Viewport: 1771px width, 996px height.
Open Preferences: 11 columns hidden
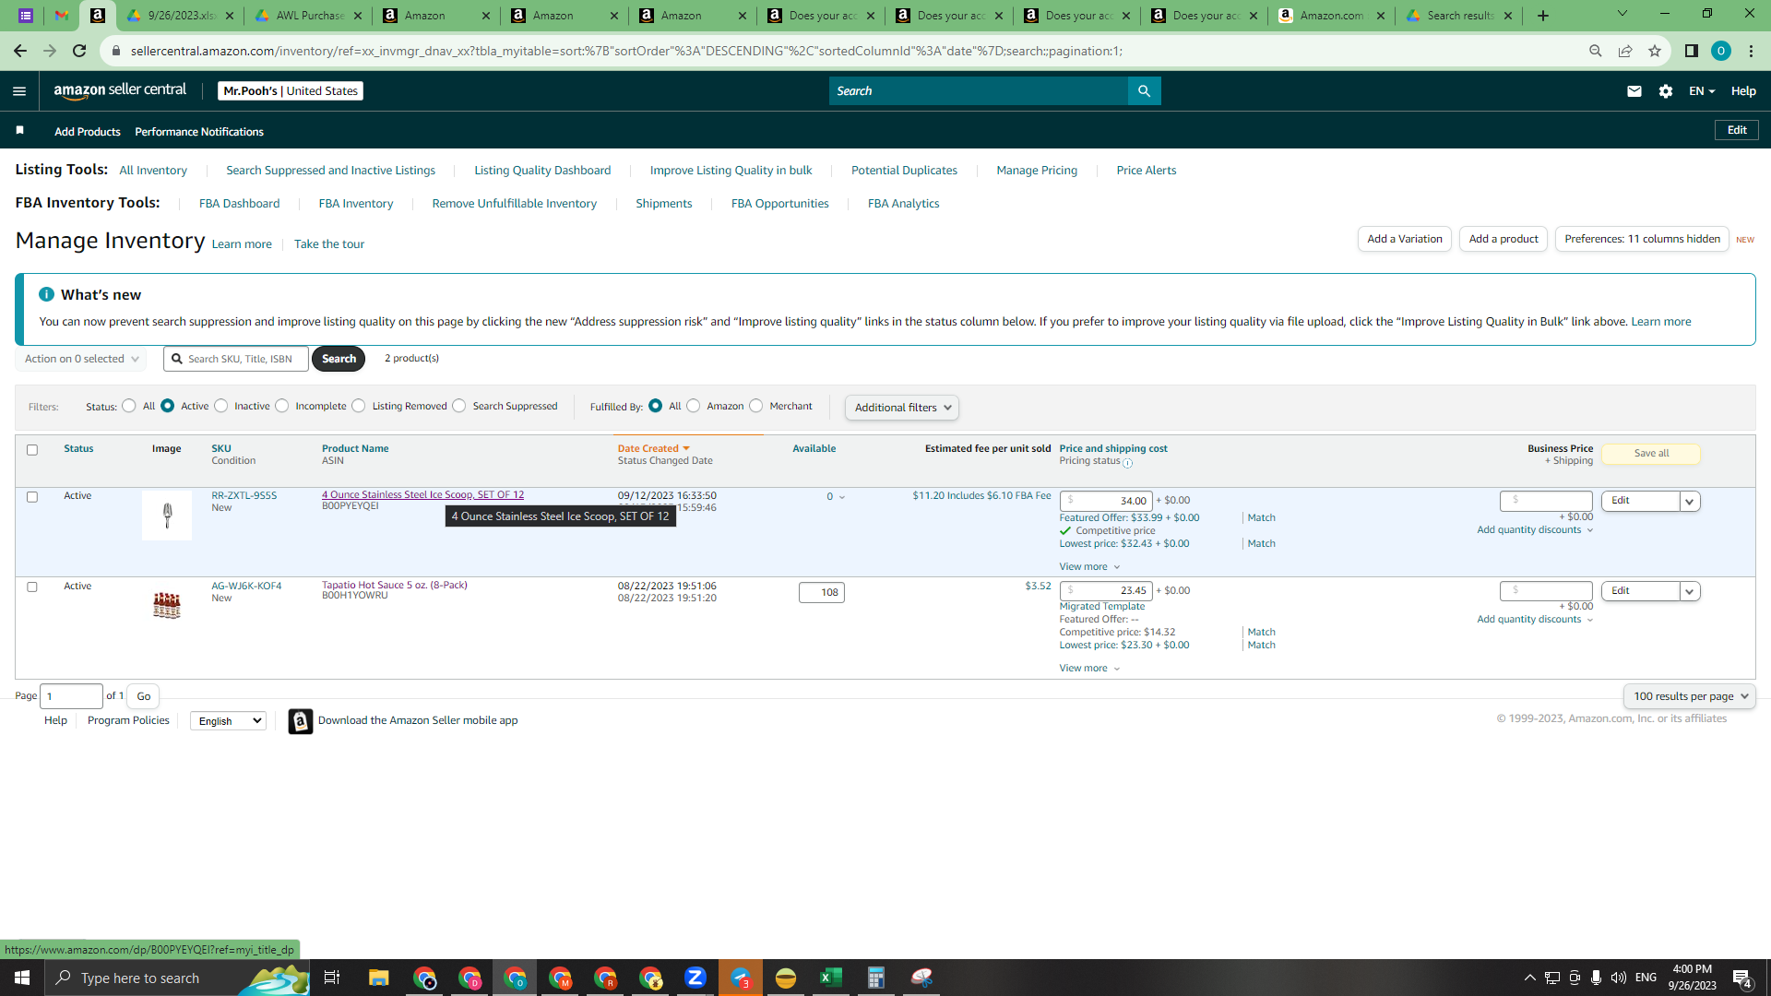1642,239
